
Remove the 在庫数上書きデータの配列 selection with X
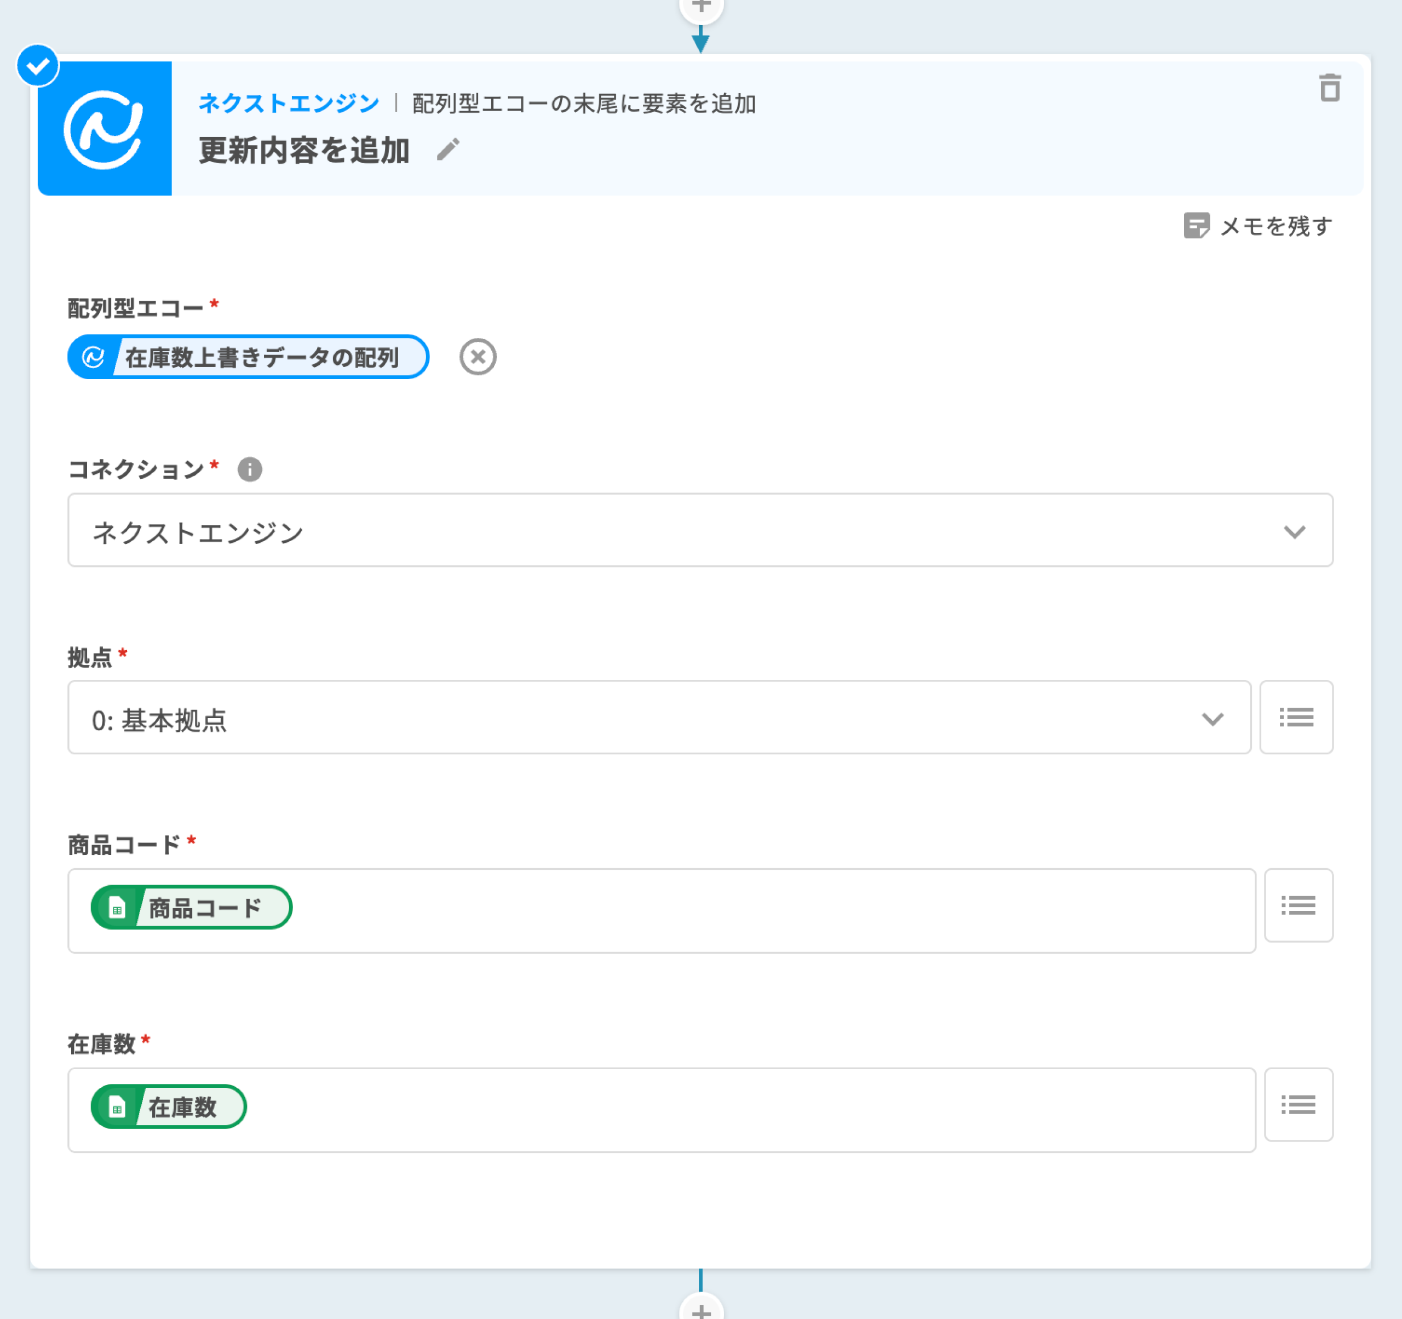click(x=478, y=357)
